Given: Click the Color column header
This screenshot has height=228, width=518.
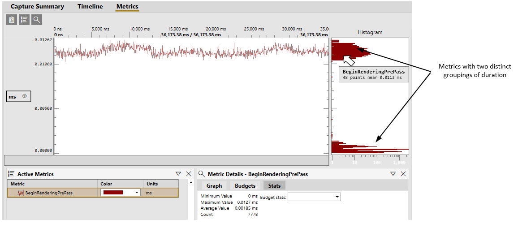Looking at the screenshot, I should click(x=120, y=184).
